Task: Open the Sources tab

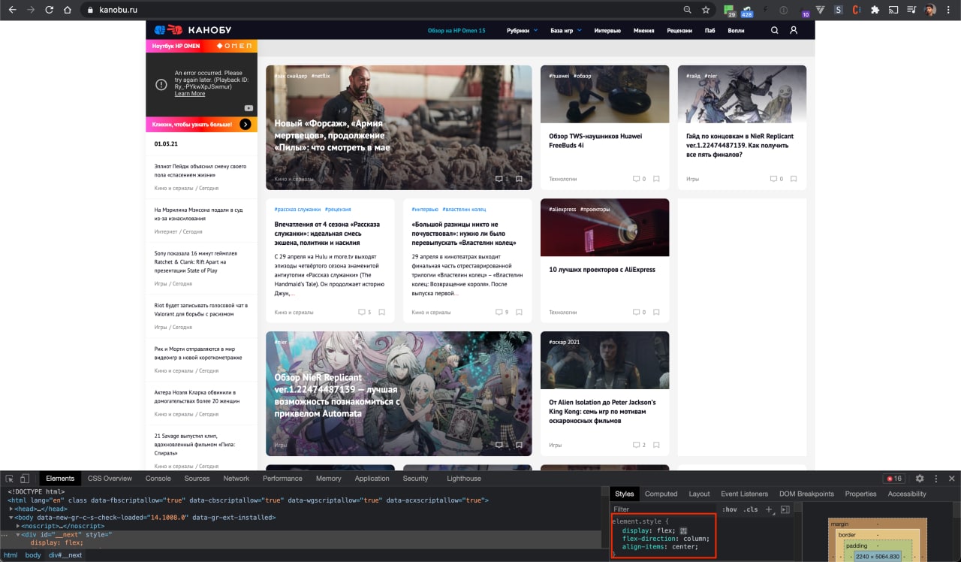Action: (x=197, y=478)
